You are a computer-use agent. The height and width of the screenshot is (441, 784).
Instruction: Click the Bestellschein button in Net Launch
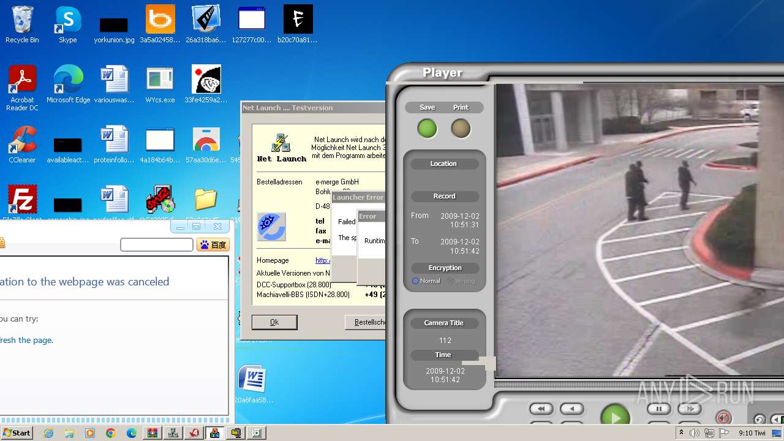click(x=366, y=322)
